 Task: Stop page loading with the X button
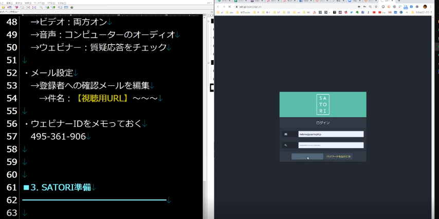click(229, 6)
